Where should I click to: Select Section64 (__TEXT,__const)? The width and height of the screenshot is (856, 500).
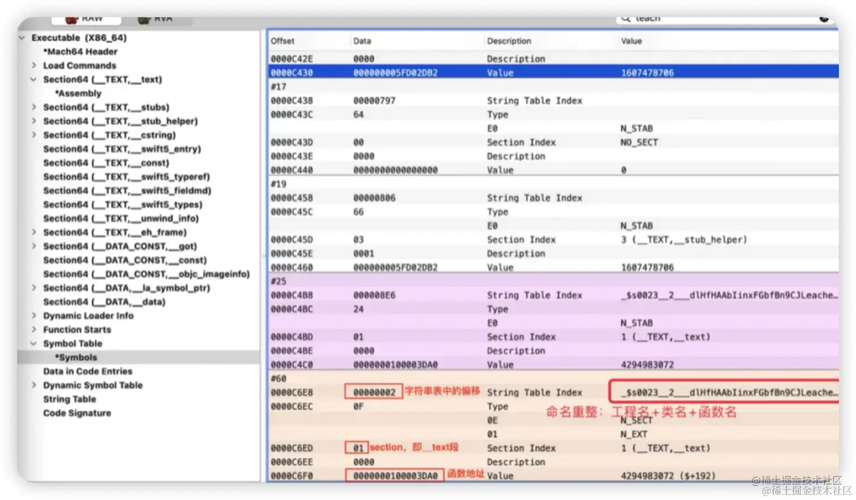coord(106,163)
